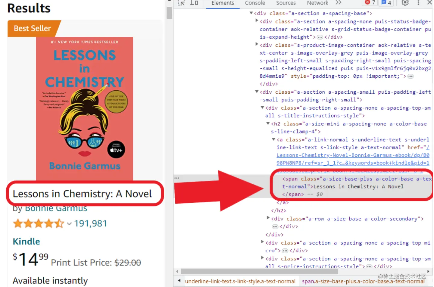The height and width of the screenshot is (287, 434).
Task: Click the Elements panel horizontal scrollbar thumb
Action: (x=259, y=271)
